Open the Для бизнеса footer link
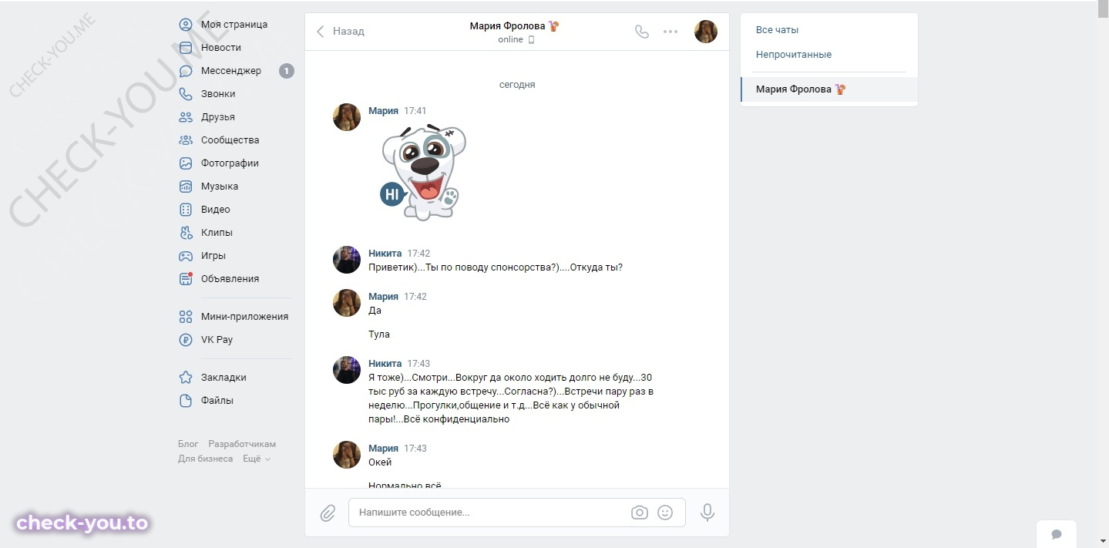 [205, 459]
